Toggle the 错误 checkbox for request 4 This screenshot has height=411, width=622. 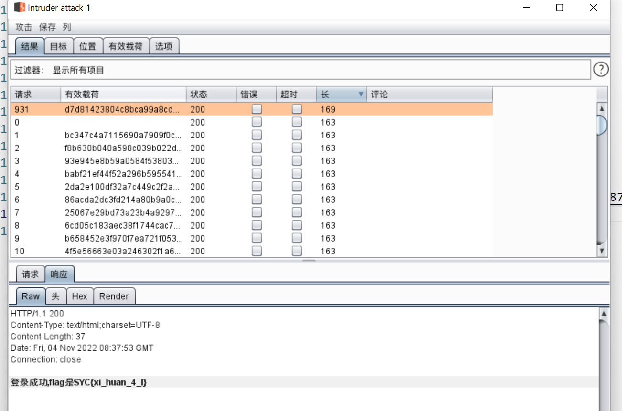[x=257, y=173]
